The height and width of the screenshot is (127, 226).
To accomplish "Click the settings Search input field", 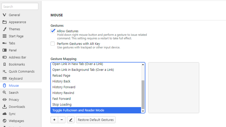I will [20, 7].
